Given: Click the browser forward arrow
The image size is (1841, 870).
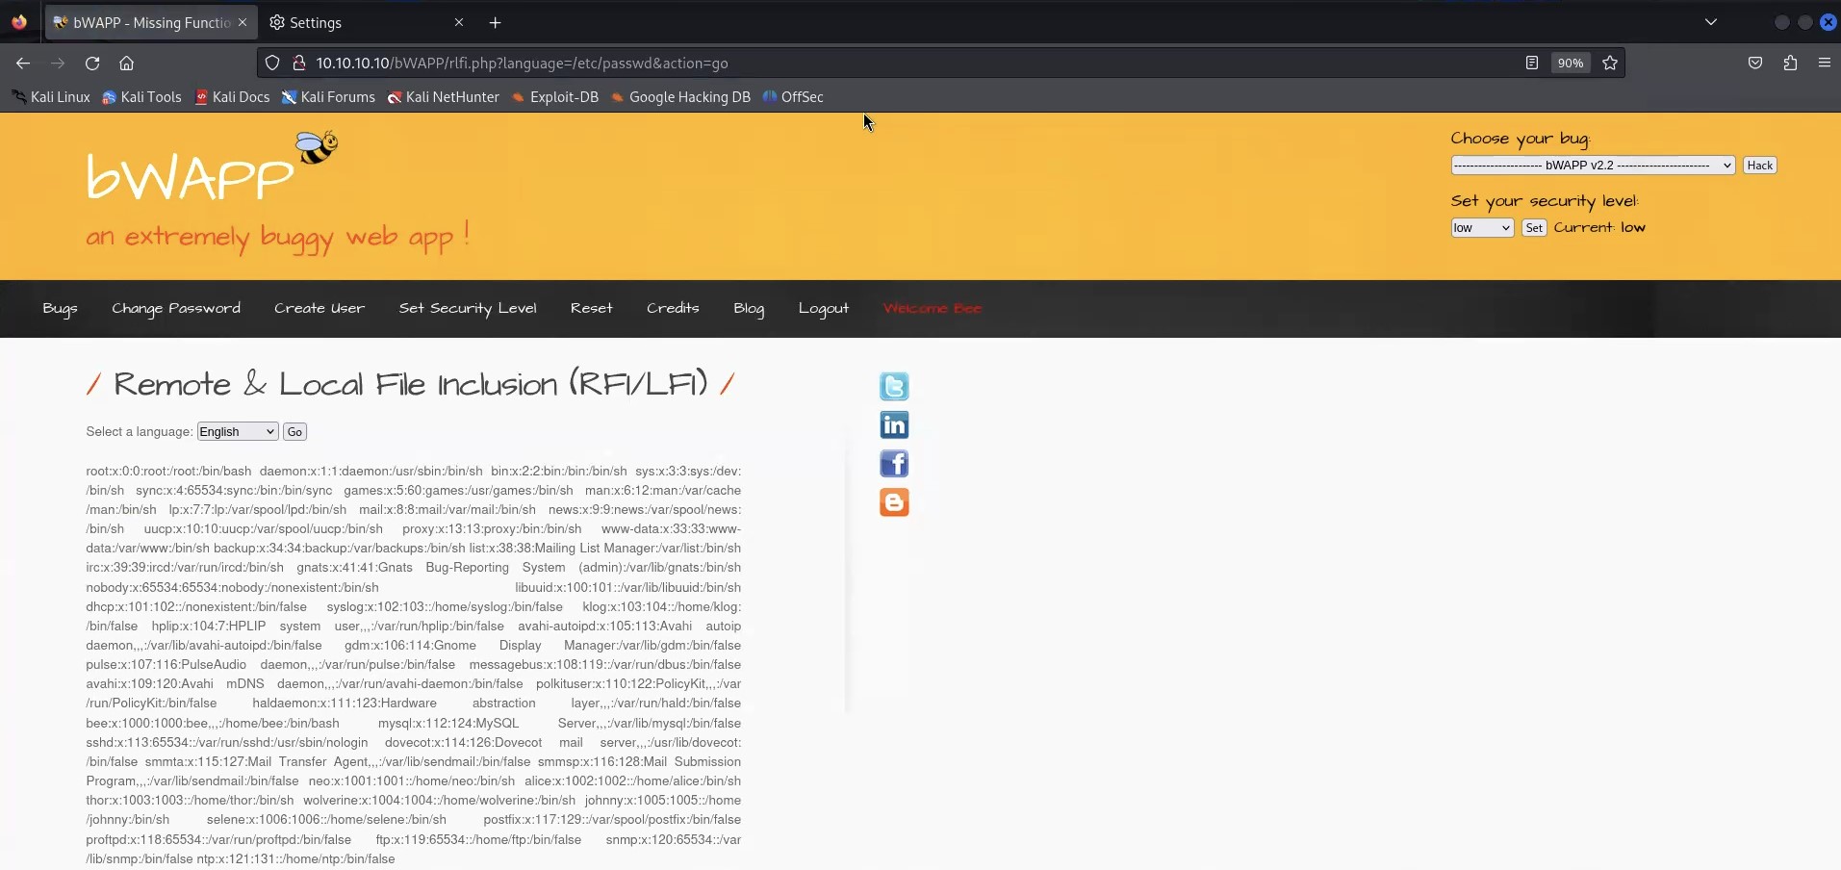Looking at the screenshot, I should (x=58, y=63).
